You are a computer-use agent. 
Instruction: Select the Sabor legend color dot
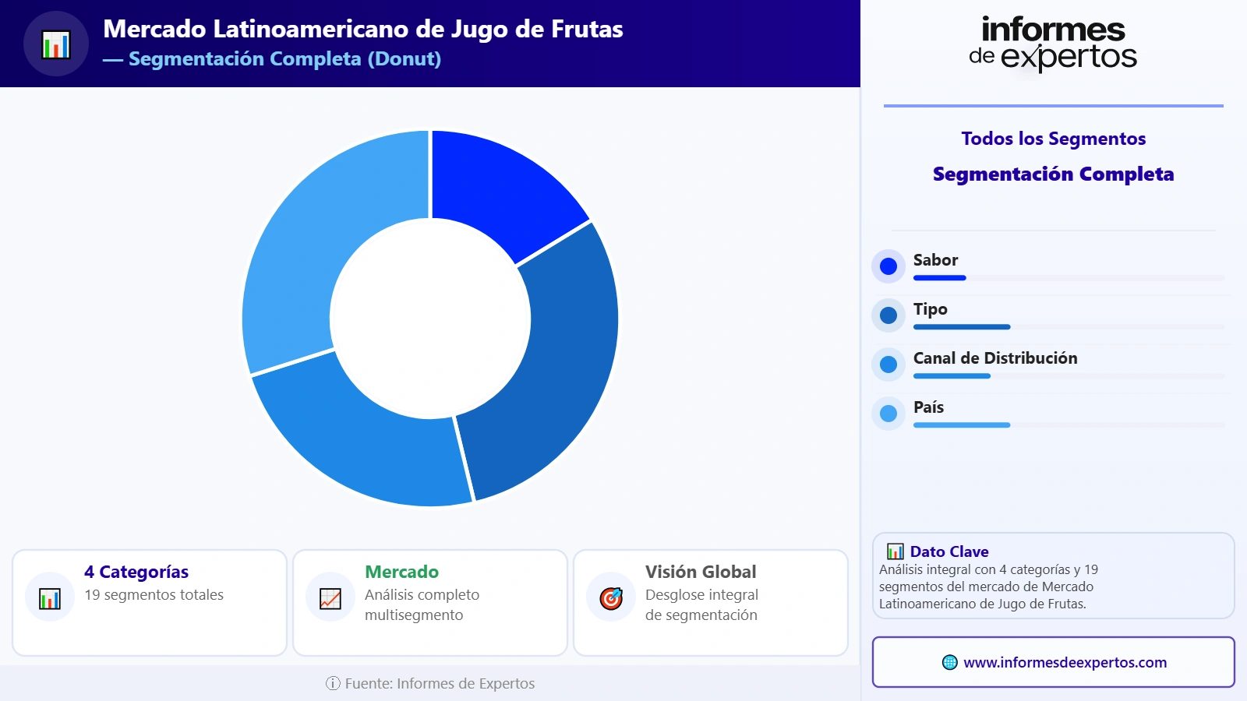tap(888, 266)
